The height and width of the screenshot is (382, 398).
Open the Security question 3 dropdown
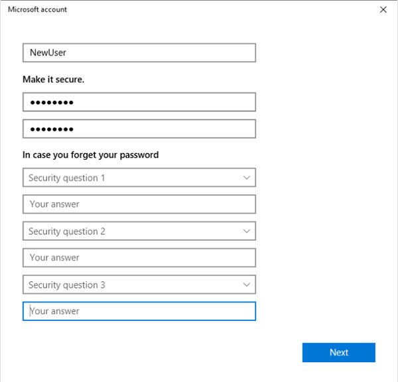139,285
